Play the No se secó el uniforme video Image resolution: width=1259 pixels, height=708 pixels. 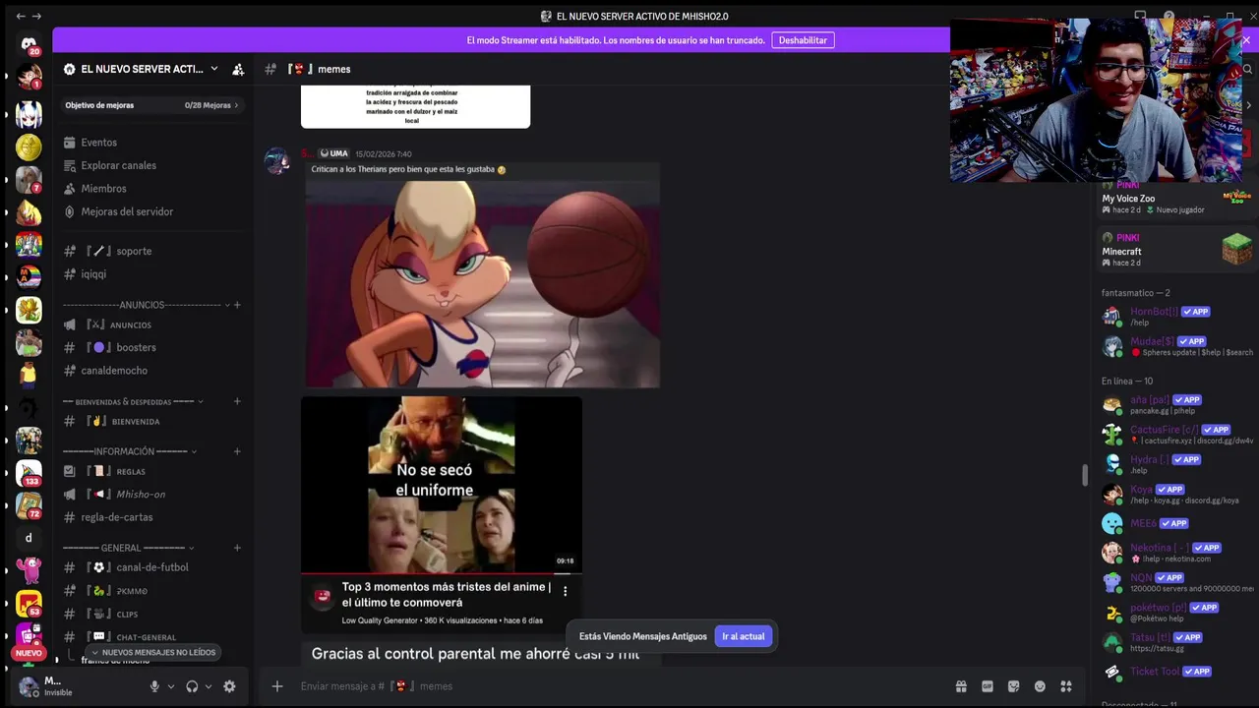pos(442,484)
